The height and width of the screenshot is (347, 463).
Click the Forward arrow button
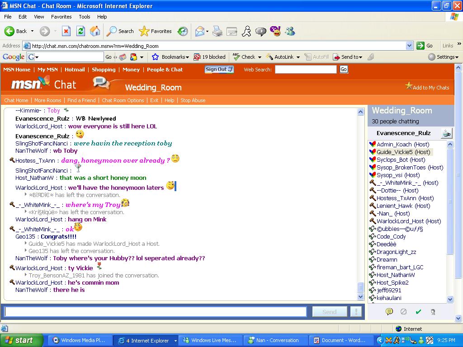click(45, 31)
